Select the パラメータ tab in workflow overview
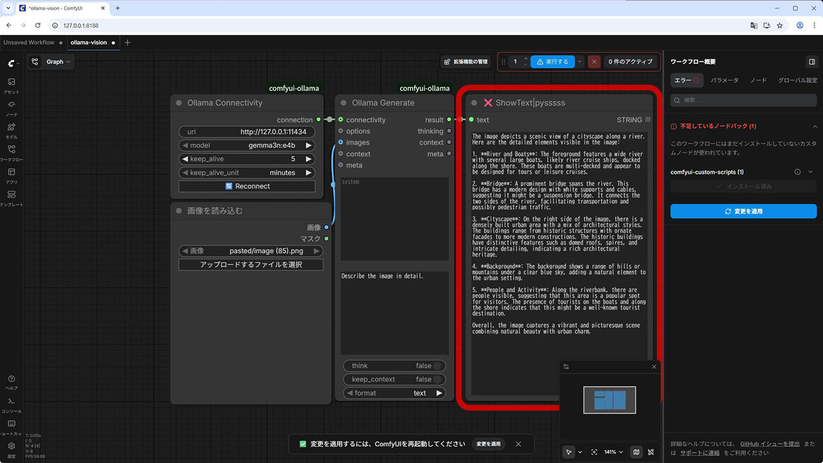 (x=725, y=80)
